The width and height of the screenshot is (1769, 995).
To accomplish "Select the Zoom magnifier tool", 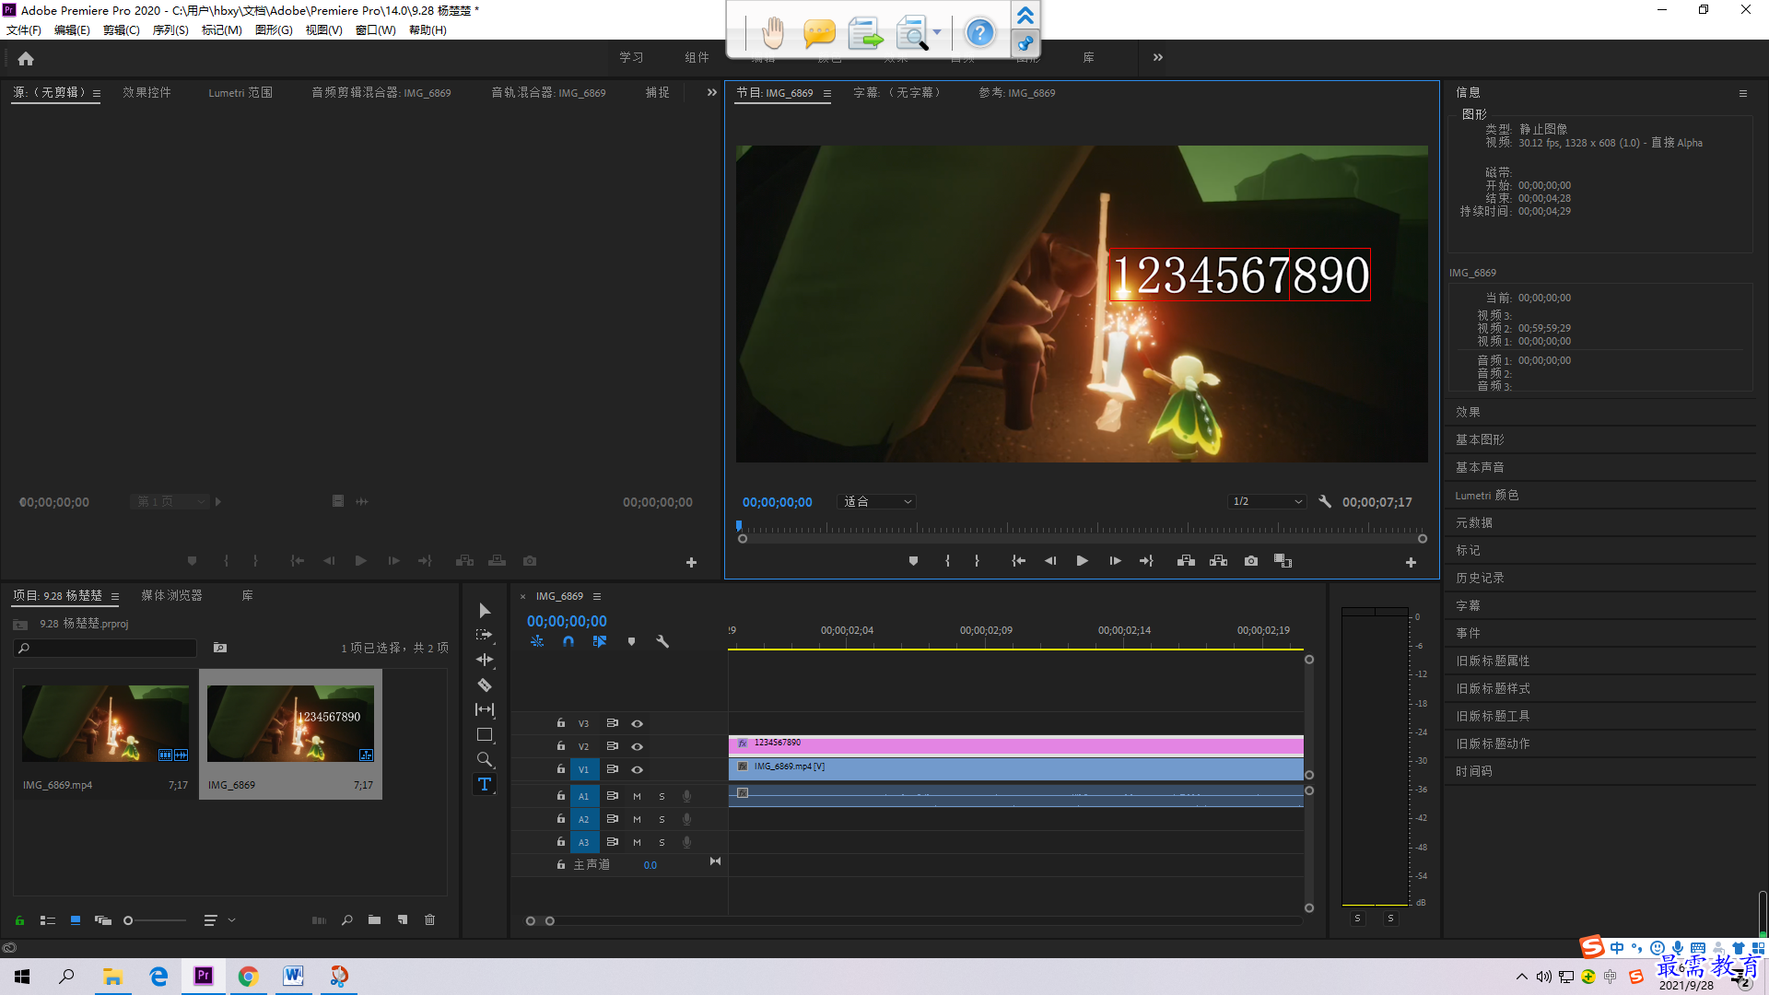I will click(485, 759).
